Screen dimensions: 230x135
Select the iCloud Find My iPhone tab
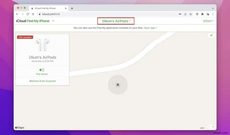tap(48, 8)
